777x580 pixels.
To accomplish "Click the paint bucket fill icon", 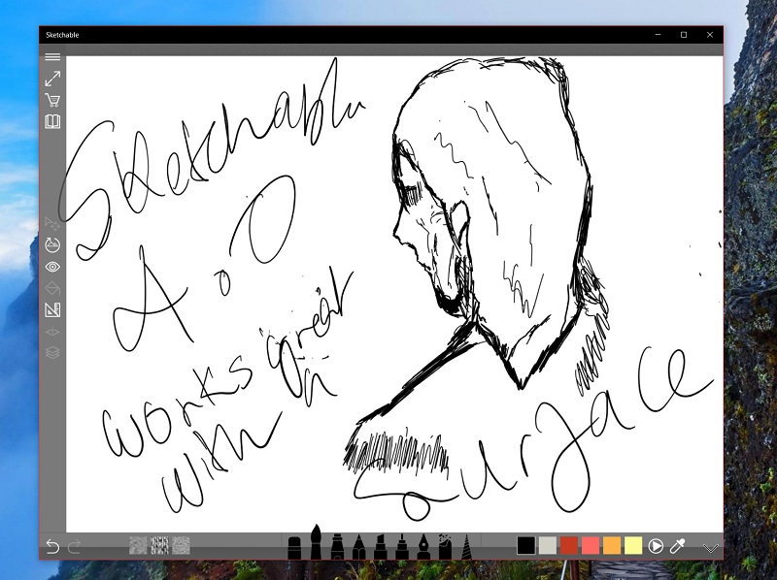I will tap(52, 288).
